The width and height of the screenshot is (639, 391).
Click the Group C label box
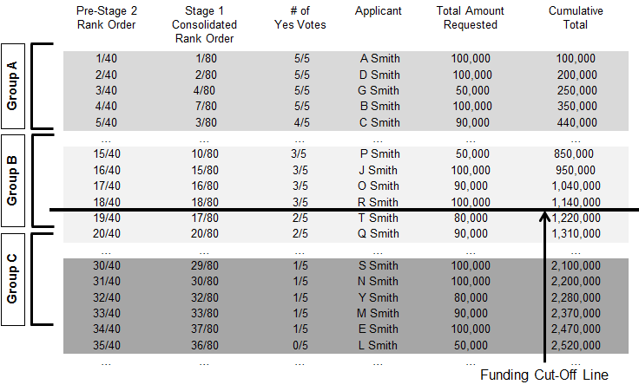pos(13,278)
